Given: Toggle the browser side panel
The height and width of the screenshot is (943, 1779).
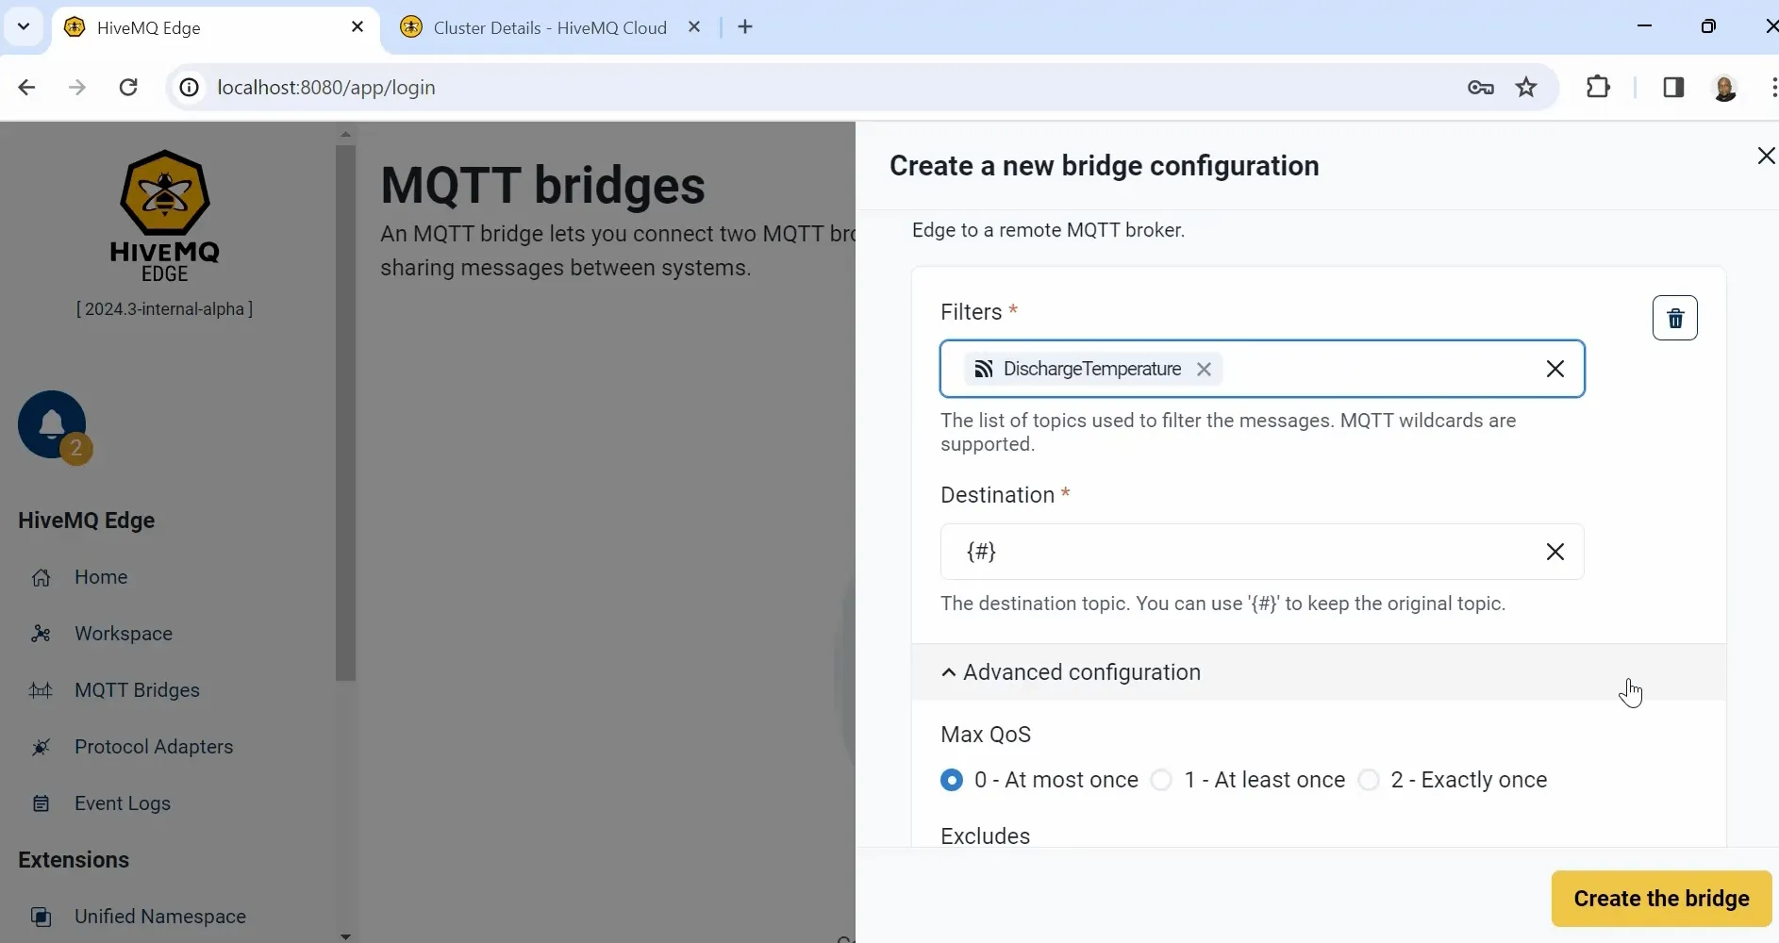Looking at the screenshot, I should pyautogui.click(x=1673, y=88).
